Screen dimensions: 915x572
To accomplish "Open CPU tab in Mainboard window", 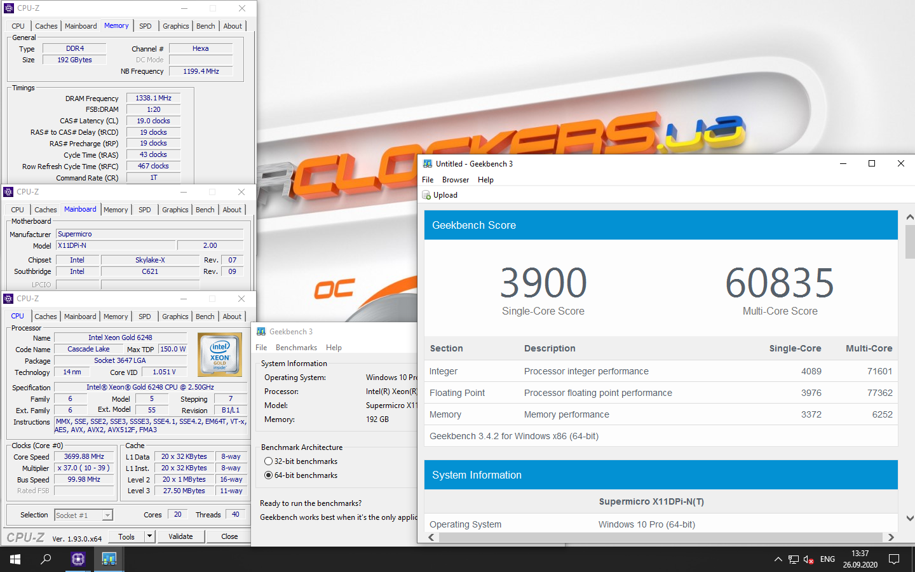I will click(x=18, y=210).
